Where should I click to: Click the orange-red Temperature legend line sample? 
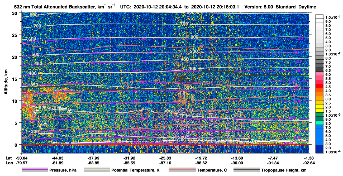tap(182, 170)
